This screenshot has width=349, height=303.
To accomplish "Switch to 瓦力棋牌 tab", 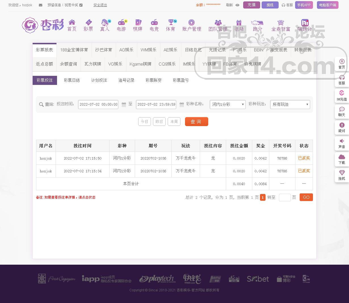I will click(x=93, y=64).
